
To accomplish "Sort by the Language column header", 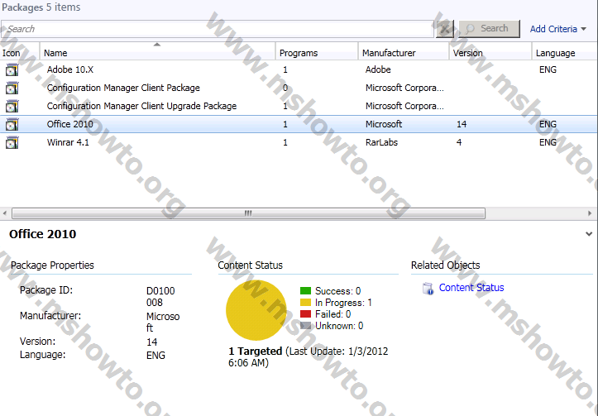I will coord(565,53).
